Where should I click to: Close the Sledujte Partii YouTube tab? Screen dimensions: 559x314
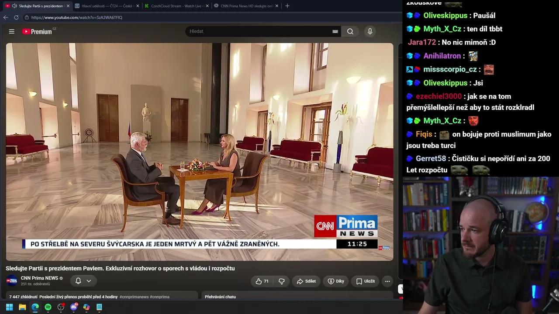pos(68,6)
